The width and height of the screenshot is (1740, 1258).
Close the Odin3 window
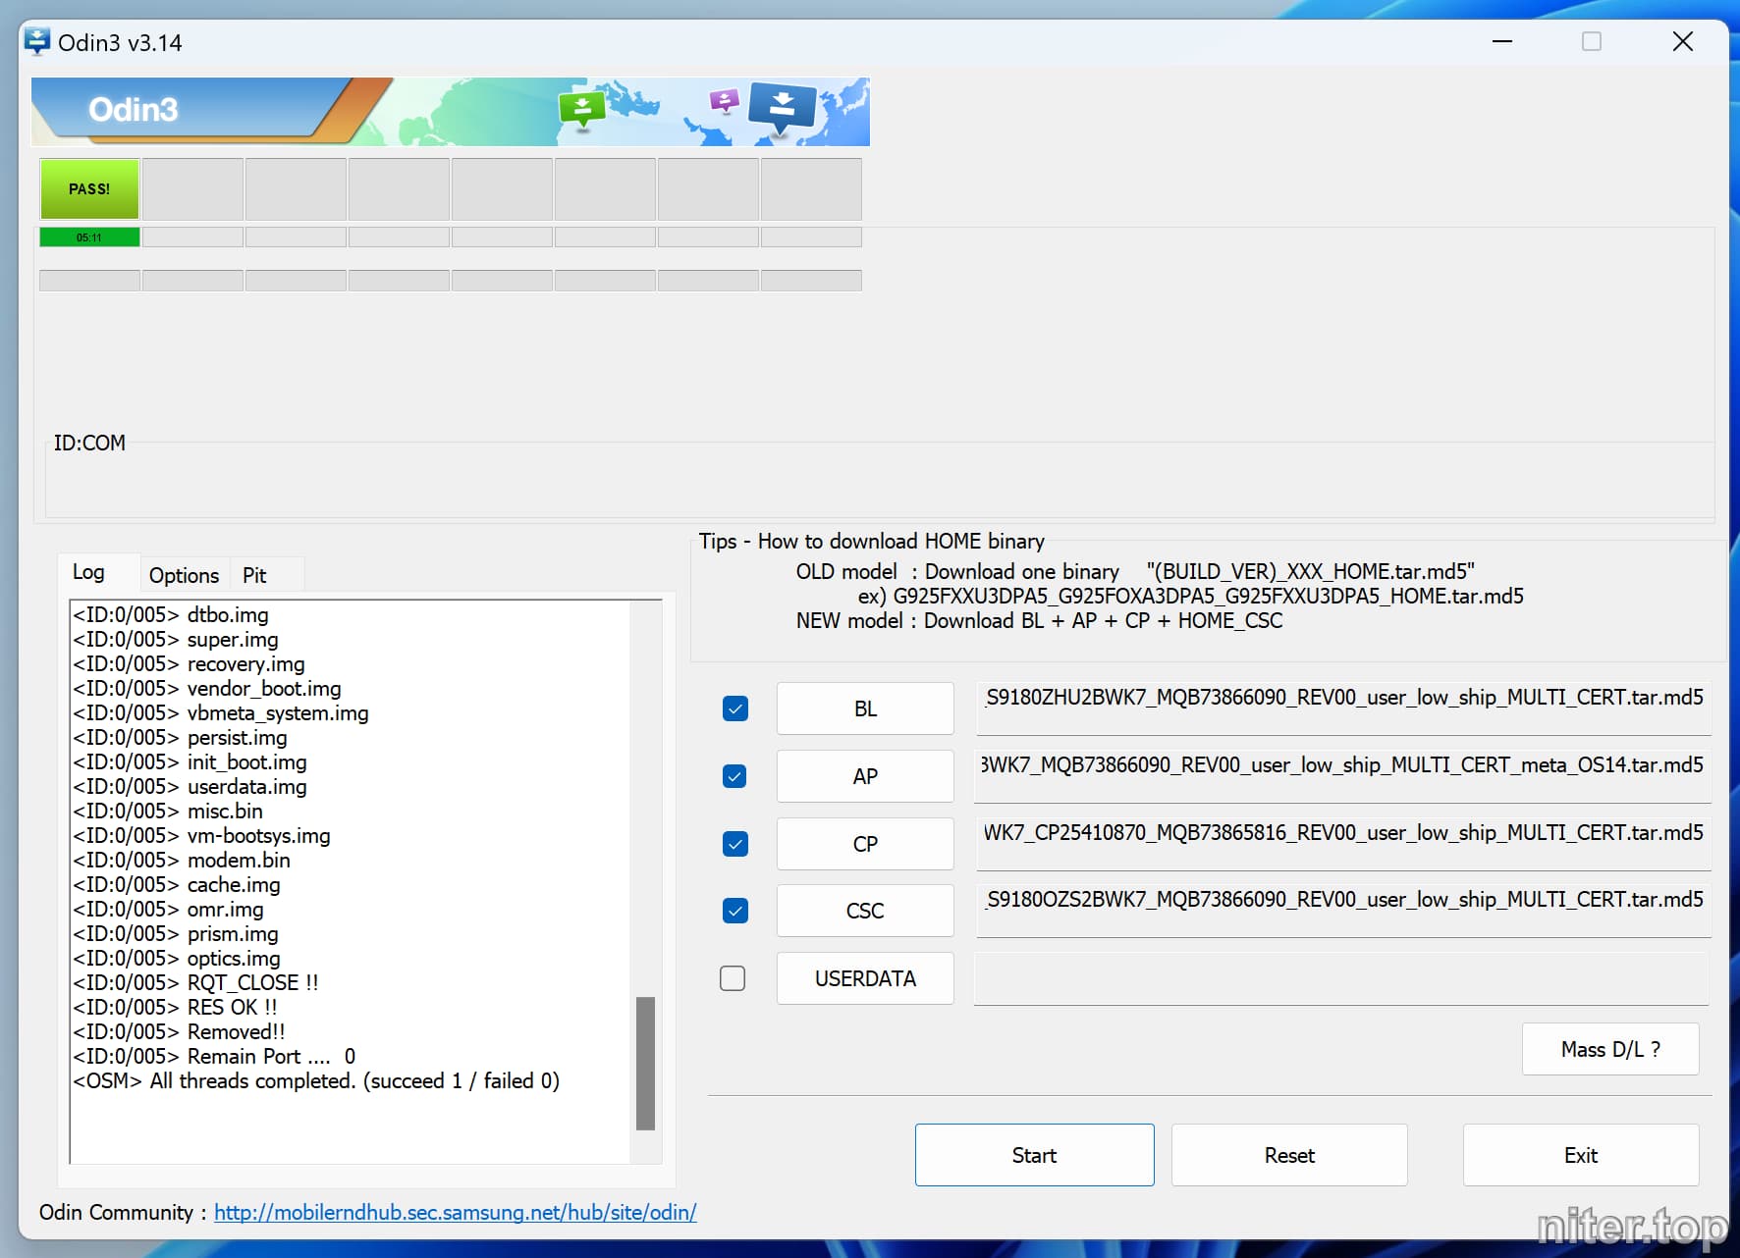[1682, 41]
